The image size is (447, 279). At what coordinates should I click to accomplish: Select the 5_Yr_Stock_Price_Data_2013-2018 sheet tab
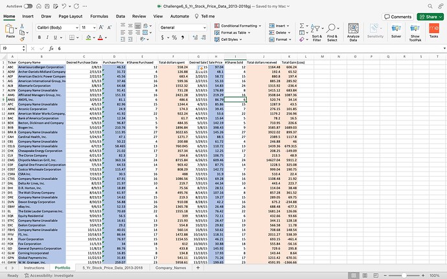pyautogui.click(x=112, y=267)
